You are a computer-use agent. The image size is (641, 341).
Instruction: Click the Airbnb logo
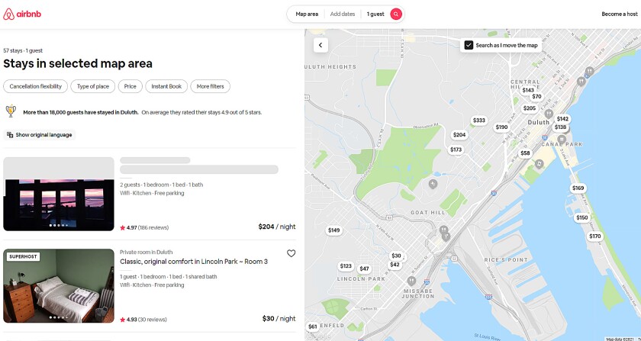pos(23,14)
